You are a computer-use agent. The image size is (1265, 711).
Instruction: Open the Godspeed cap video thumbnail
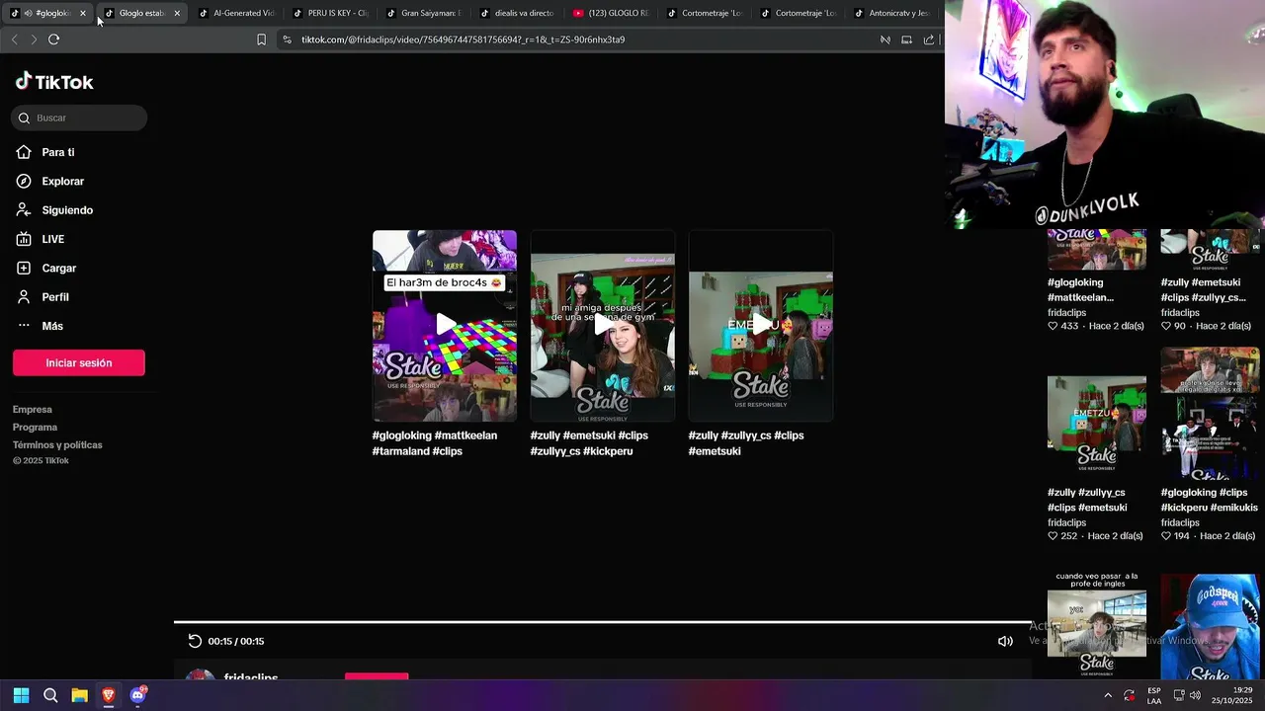click(1210, 626)
